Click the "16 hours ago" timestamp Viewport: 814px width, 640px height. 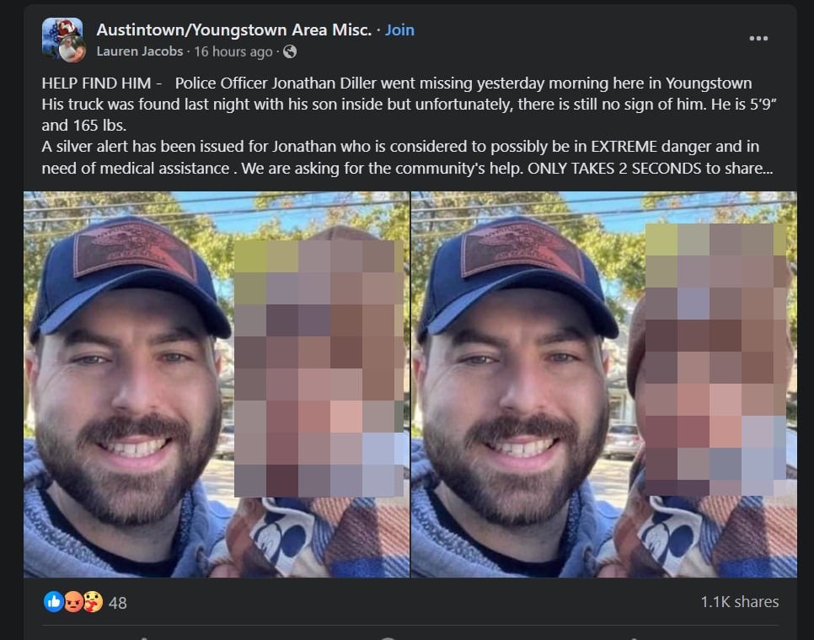coord(233,51)
